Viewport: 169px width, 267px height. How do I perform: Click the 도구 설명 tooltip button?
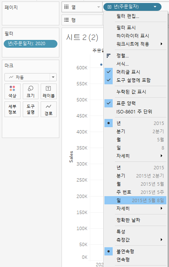31,109
